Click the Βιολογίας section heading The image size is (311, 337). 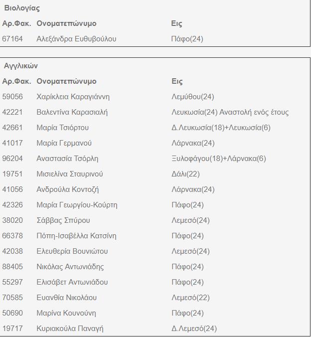pyautogui.click(x=22, y=8)
